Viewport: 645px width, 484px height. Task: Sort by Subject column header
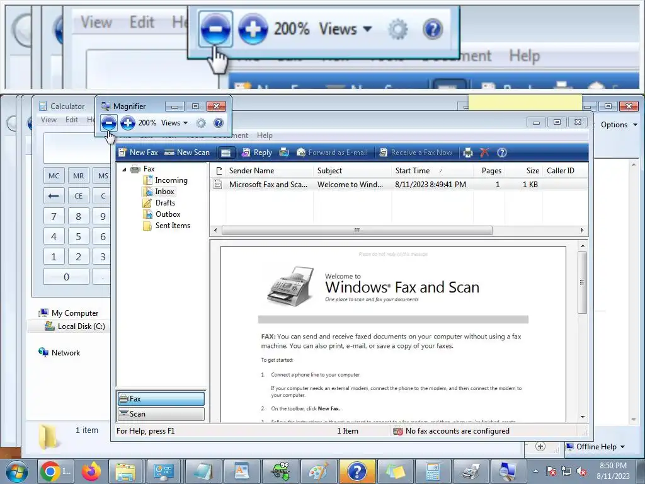pyautogui.click(x=352, y=170)
